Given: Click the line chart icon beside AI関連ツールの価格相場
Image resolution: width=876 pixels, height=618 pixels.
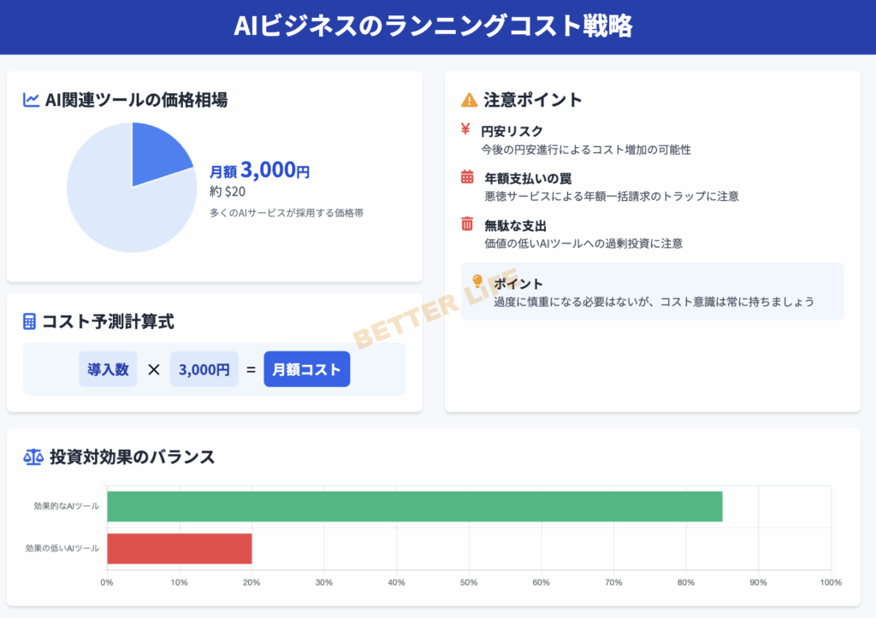Looking at the screenshot, I should coord(32,100).
